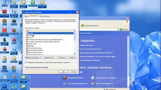Viewport: 161px width, 90px height.
Task: Open Мастер беспроводной сети icon
Action: click(65, 83)
